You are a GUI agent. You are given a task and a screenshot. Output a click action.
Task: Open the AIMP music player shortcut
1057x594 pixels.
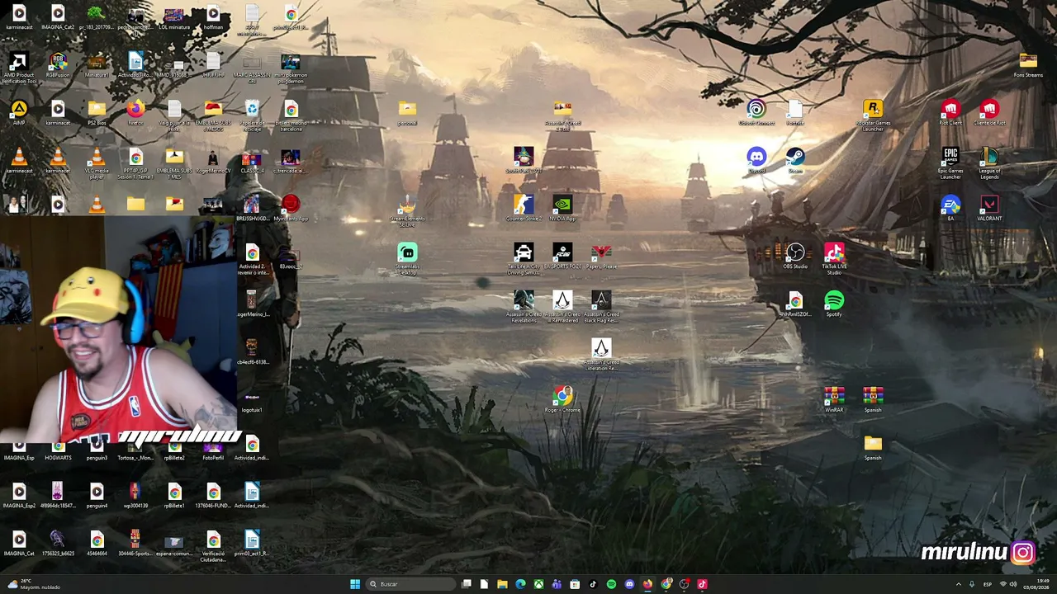(x=19, y=114)
